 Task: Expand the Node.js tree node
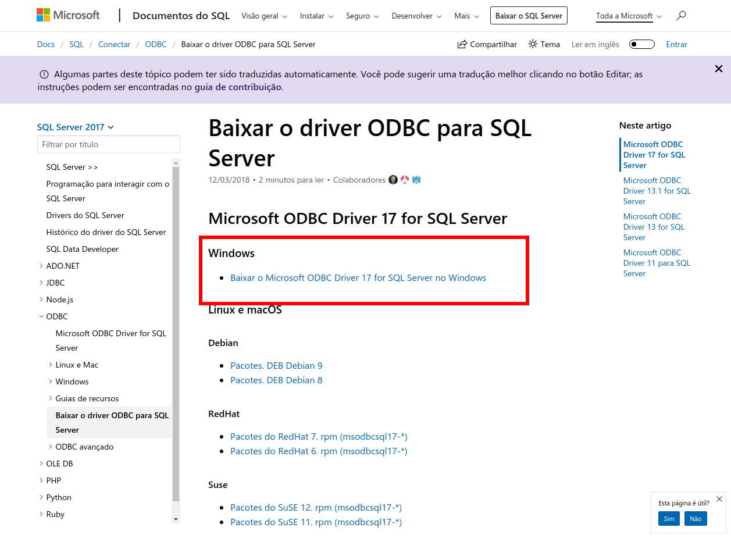click(41, 300)
